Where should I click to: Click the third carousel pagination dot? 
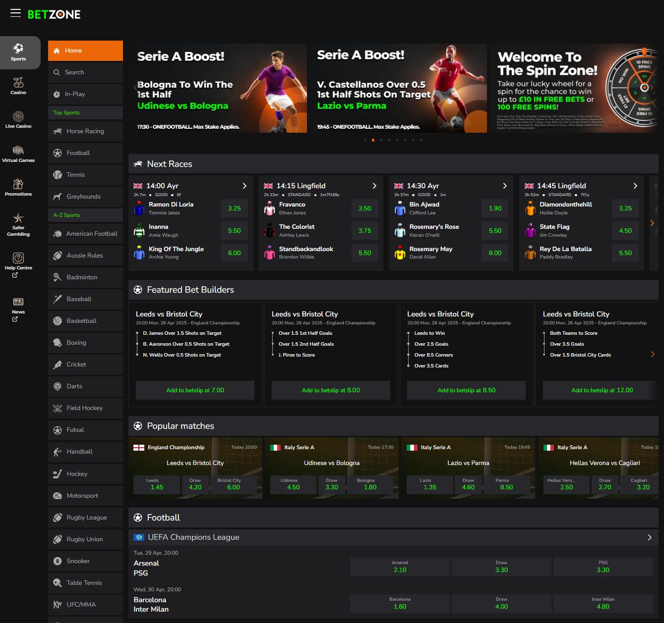(381, 140)
